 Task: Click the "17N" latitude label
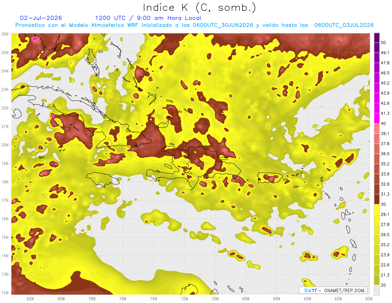click(x=5, y=200)
